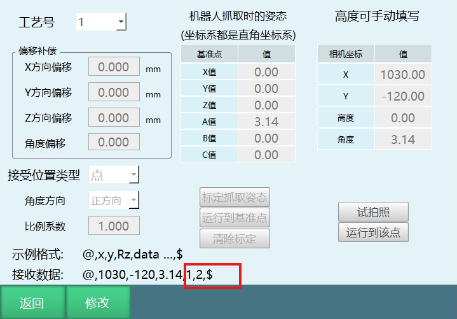Viewport: 457px width, 319px height.
Task: Select the camera Y value -120.00 cell
Action: click(x=402, y=96)
